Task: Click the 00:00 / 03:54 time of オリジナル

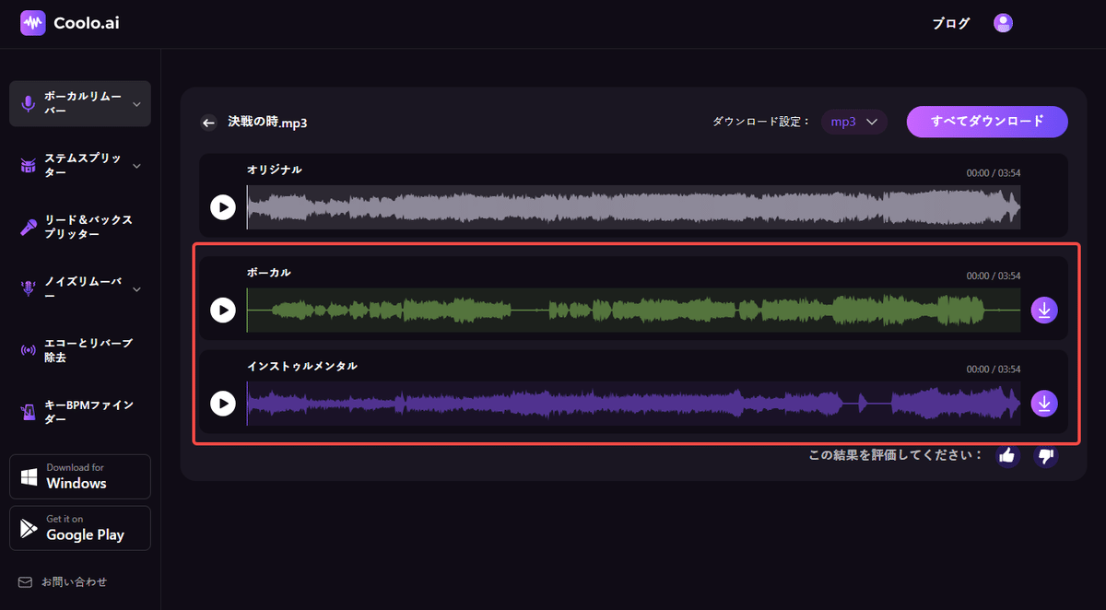Action: (994, 173)
